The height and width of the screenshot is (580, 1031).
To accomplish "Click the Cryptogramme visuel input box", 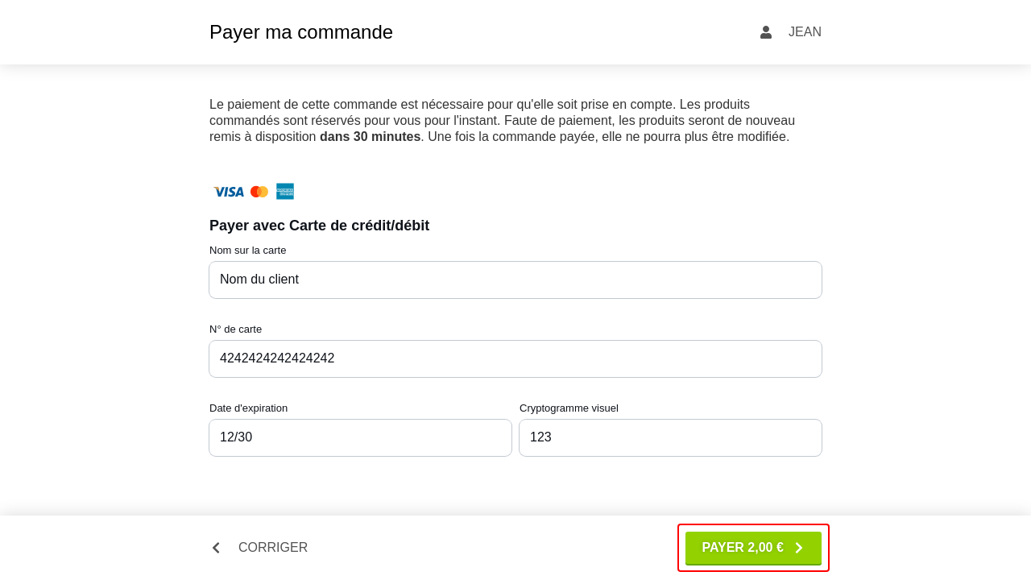I will (670, 437).
